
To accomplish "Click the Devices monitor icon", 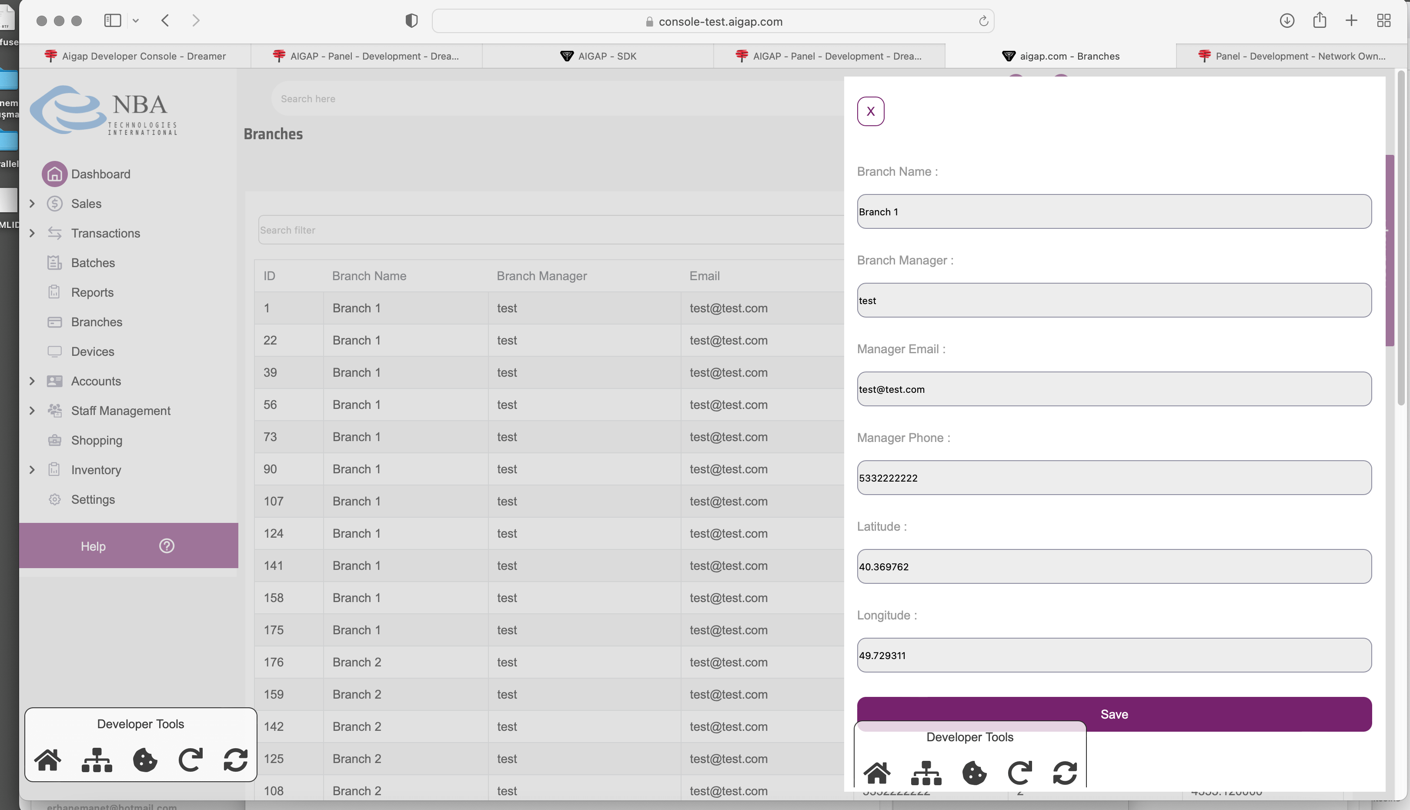I will (x=54, y=351).
